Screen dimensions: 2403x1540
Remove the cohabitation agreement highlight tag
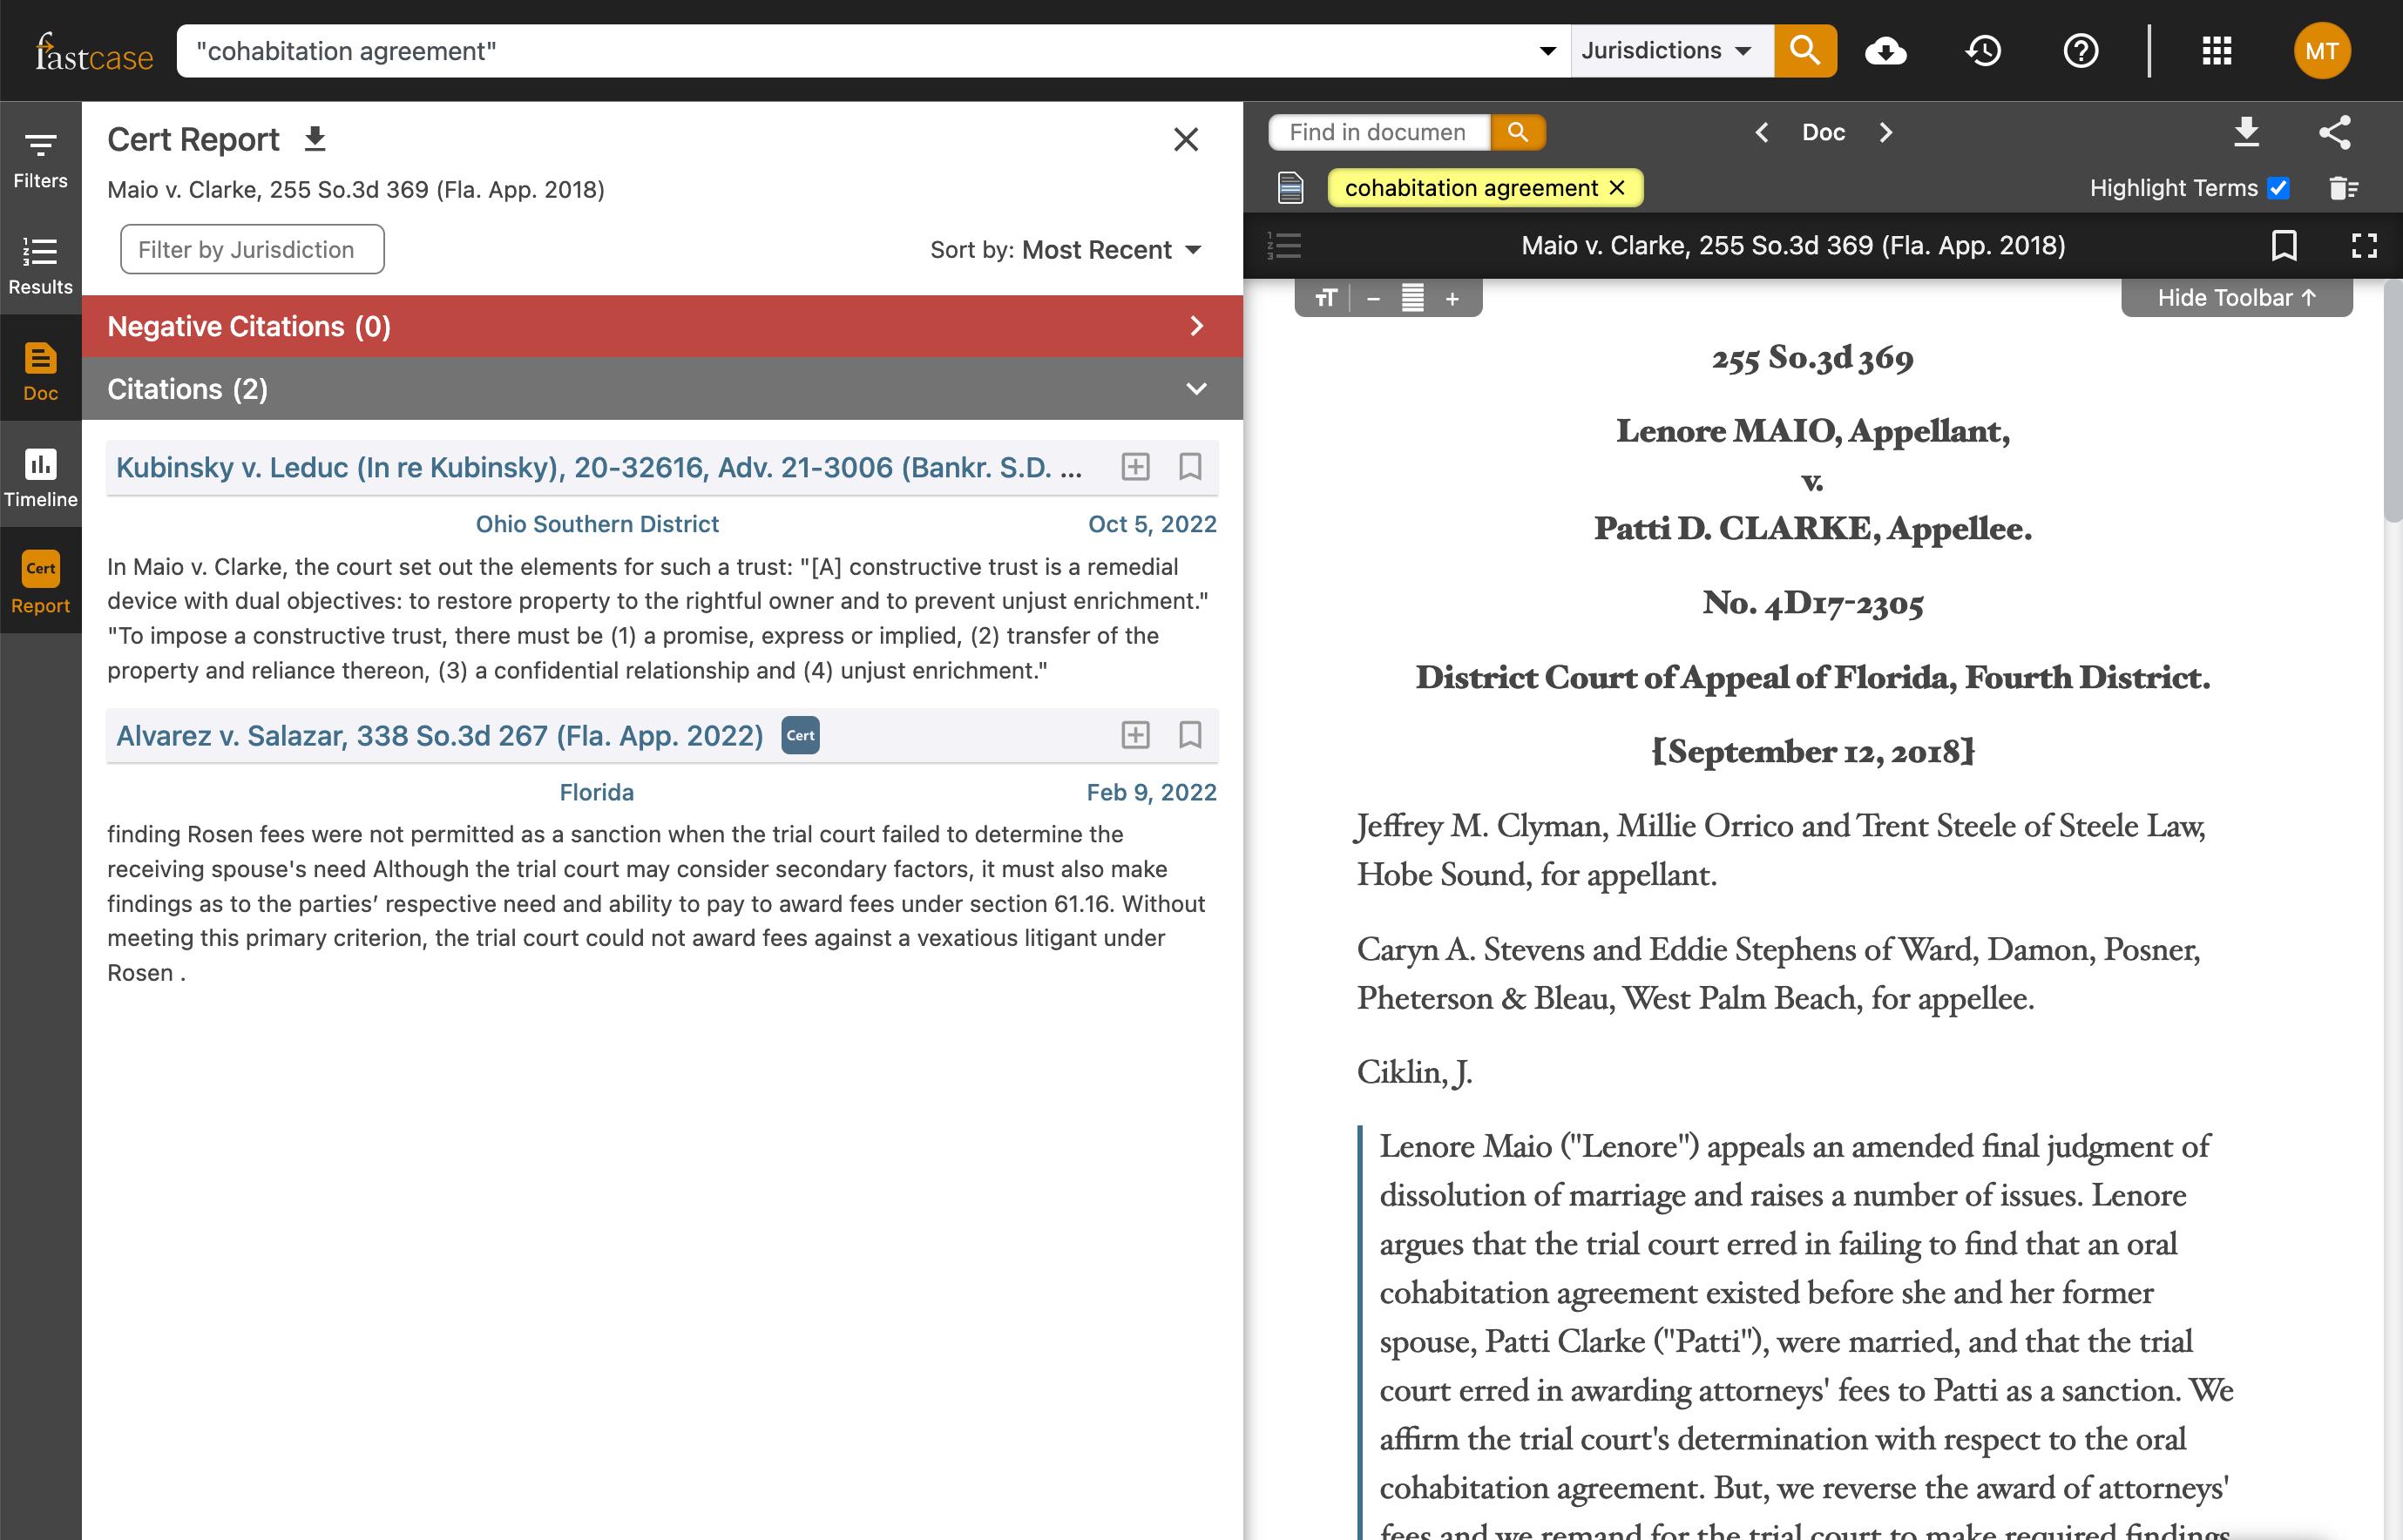(1617, 188)
